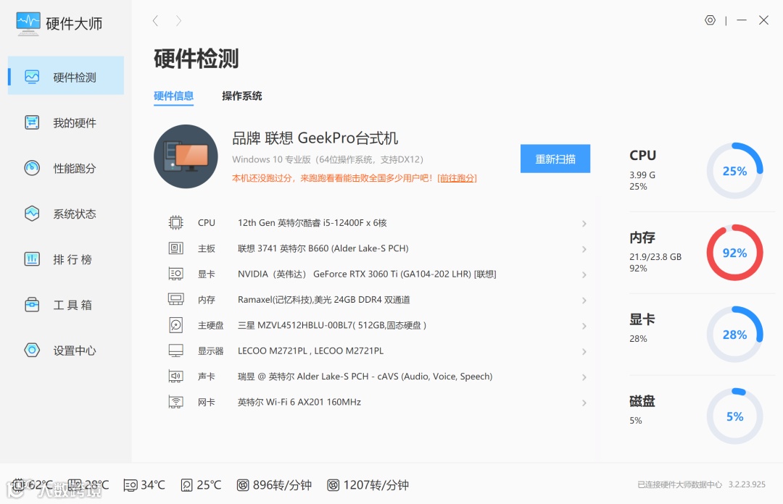The height and width of the screenshot is (504, 783).
Task: Click the version number 3.2.23.925
Action: click(x=747, y=484)
